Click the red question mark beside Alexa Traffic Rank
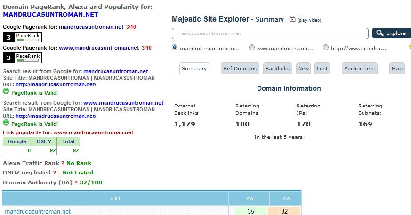The width and height of the screenshot is (411, 215). (63, 163)
